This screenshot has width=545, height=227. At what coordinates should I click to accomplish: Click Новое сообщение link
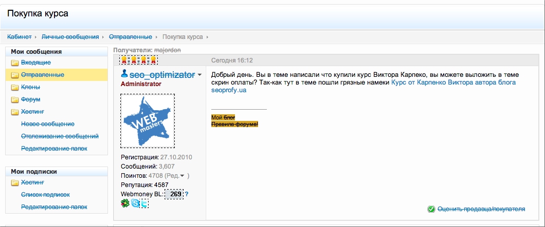[x=47, y=124]
